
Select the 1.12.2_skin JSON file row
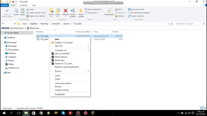79,39
